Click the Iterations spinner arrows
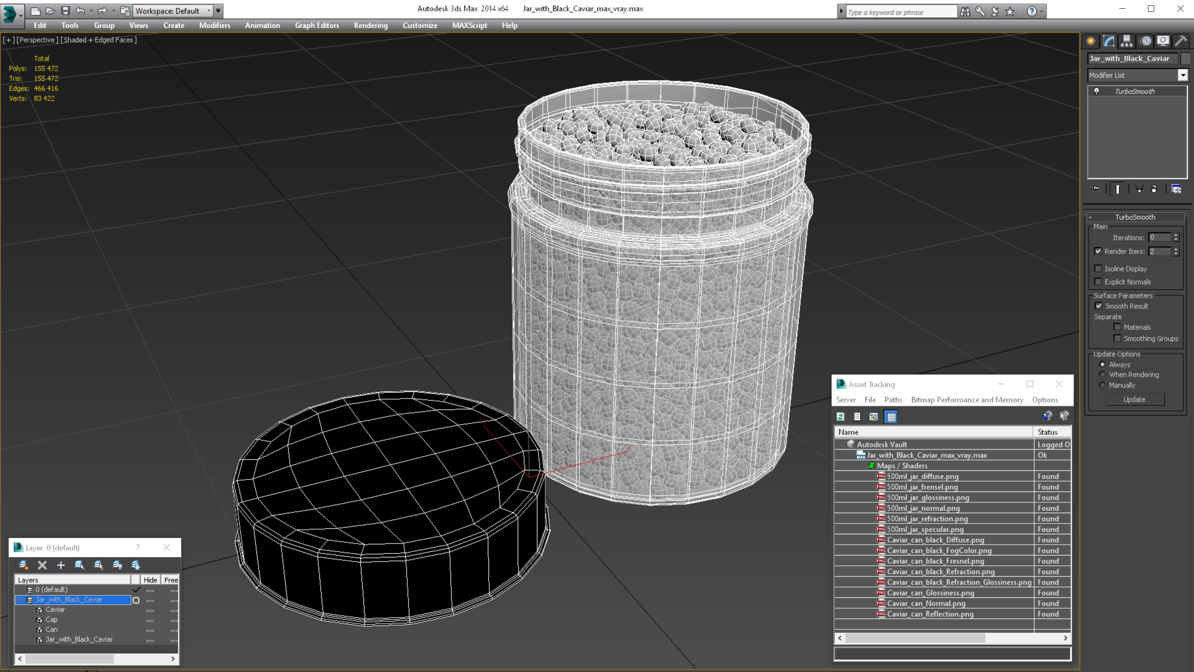The height and width of the screenshot is (672, 1194). click(1175, 237)
